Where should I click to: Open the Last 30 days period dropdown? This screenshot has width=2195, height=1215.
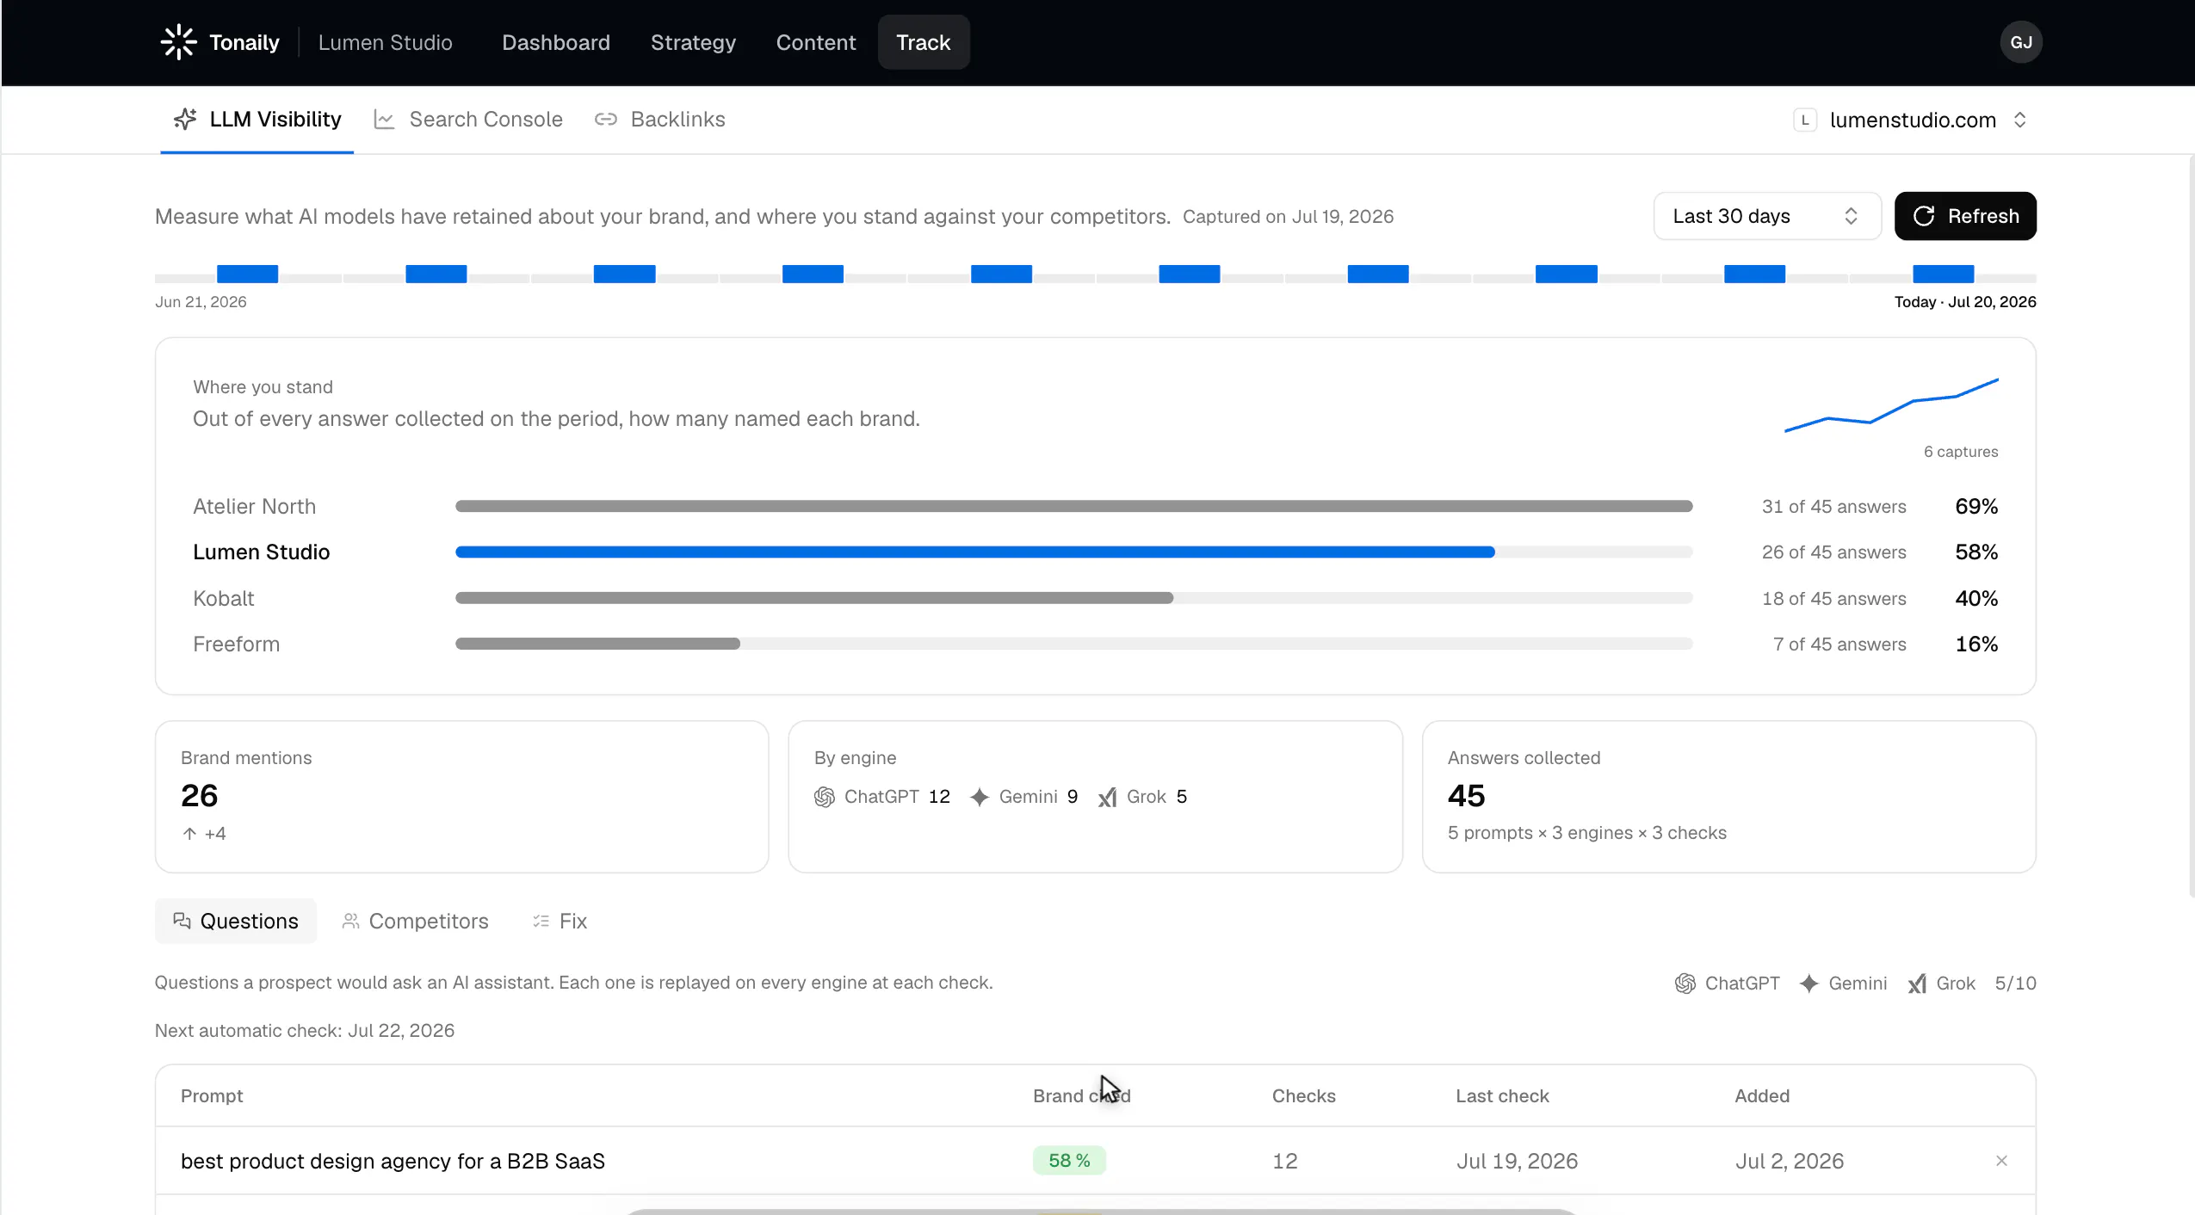[1766, 216]
